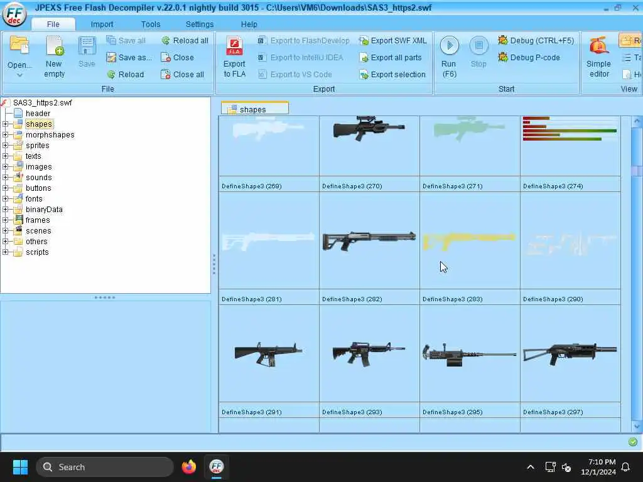Screen dimensions: 643x482
Task: Export to FLA
Action: point(235,56)
